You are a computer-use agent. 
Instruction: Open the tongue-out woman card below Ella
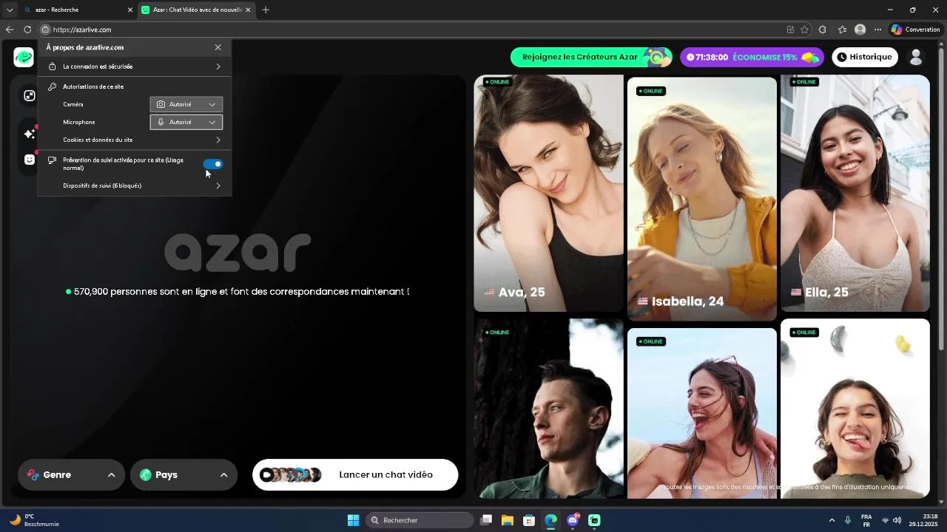tap(855, 409)
